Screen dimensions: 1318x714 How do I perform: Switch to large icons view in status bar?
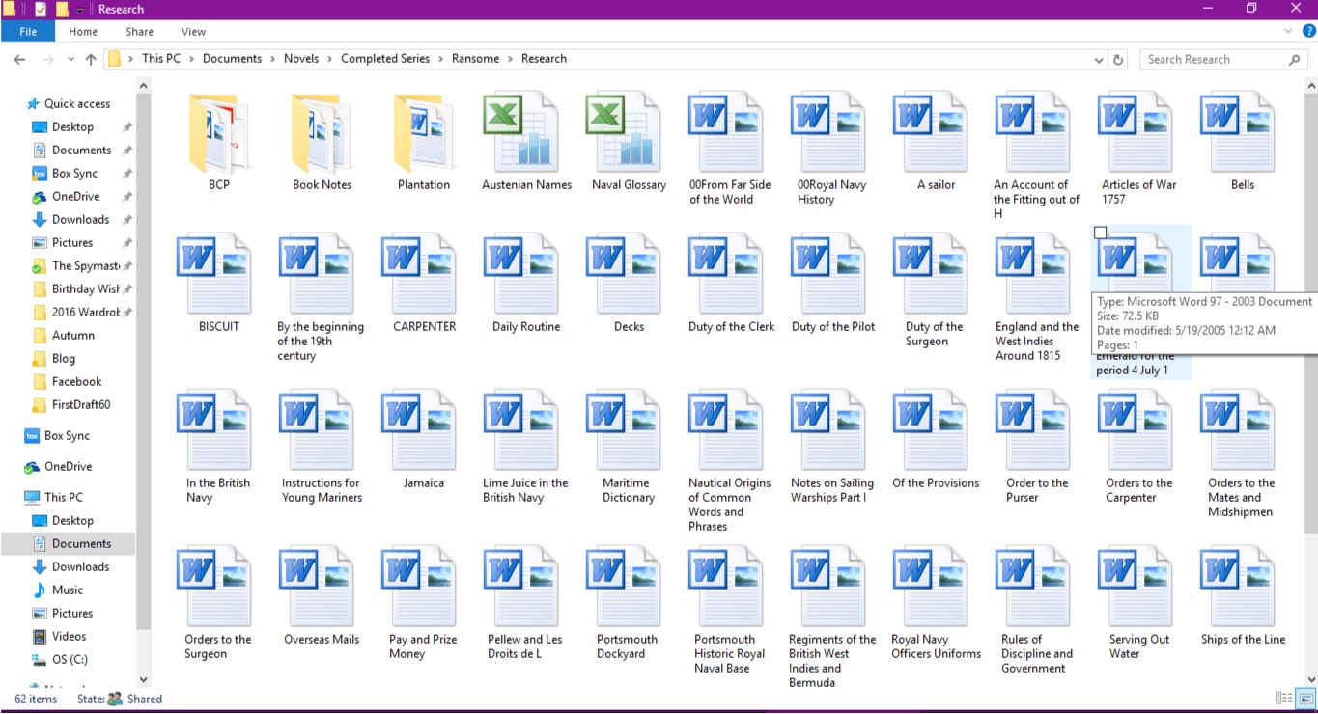(x=1304, y=699)
